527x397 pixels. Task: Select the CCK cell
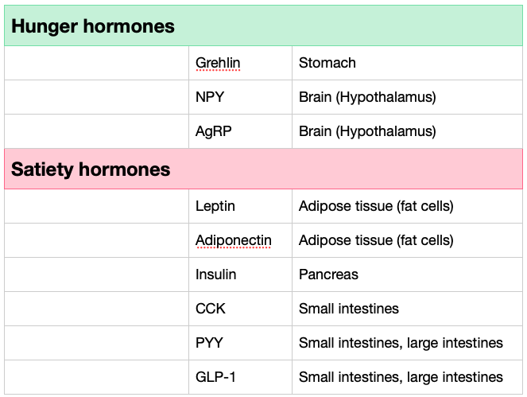[x=240, y=309]
